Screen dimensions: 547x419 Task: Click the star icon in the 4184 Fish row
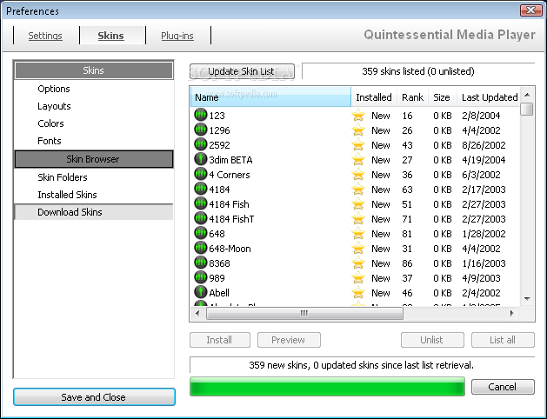[358, 204]
